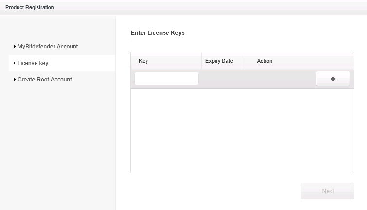This screenshot has height=210, width=367.
Task: Click the Expiry Date column header
Action: click(x=219, y=61)
